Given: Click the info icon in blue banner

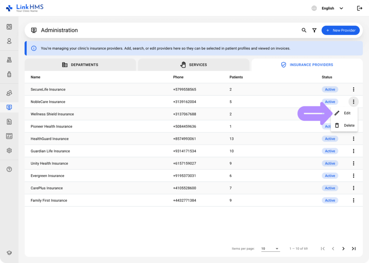Looking at the screenshot, I should point(34,48).
